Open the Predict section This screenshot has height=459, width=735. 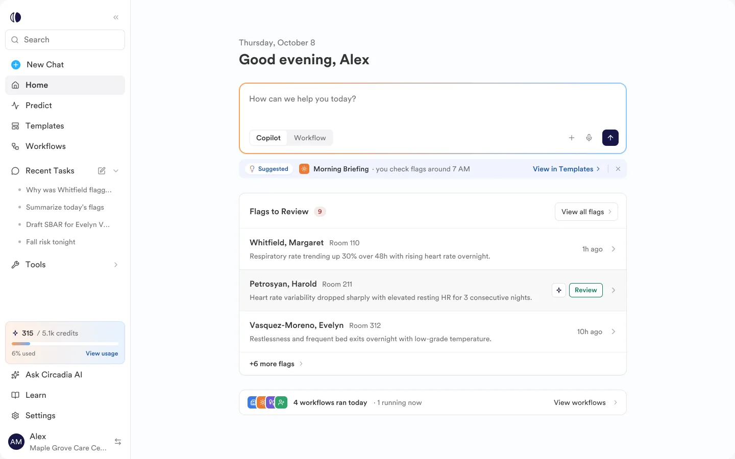(x=65, y=106)
